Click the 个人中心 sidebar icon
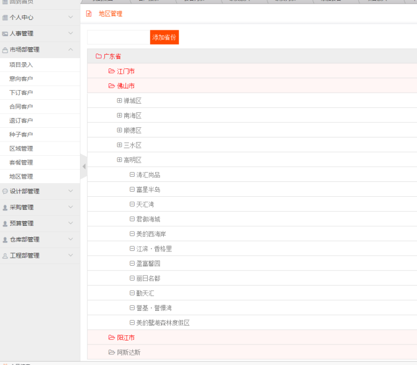The width and height of the screenshot is (417, 365). pos(5,18)
